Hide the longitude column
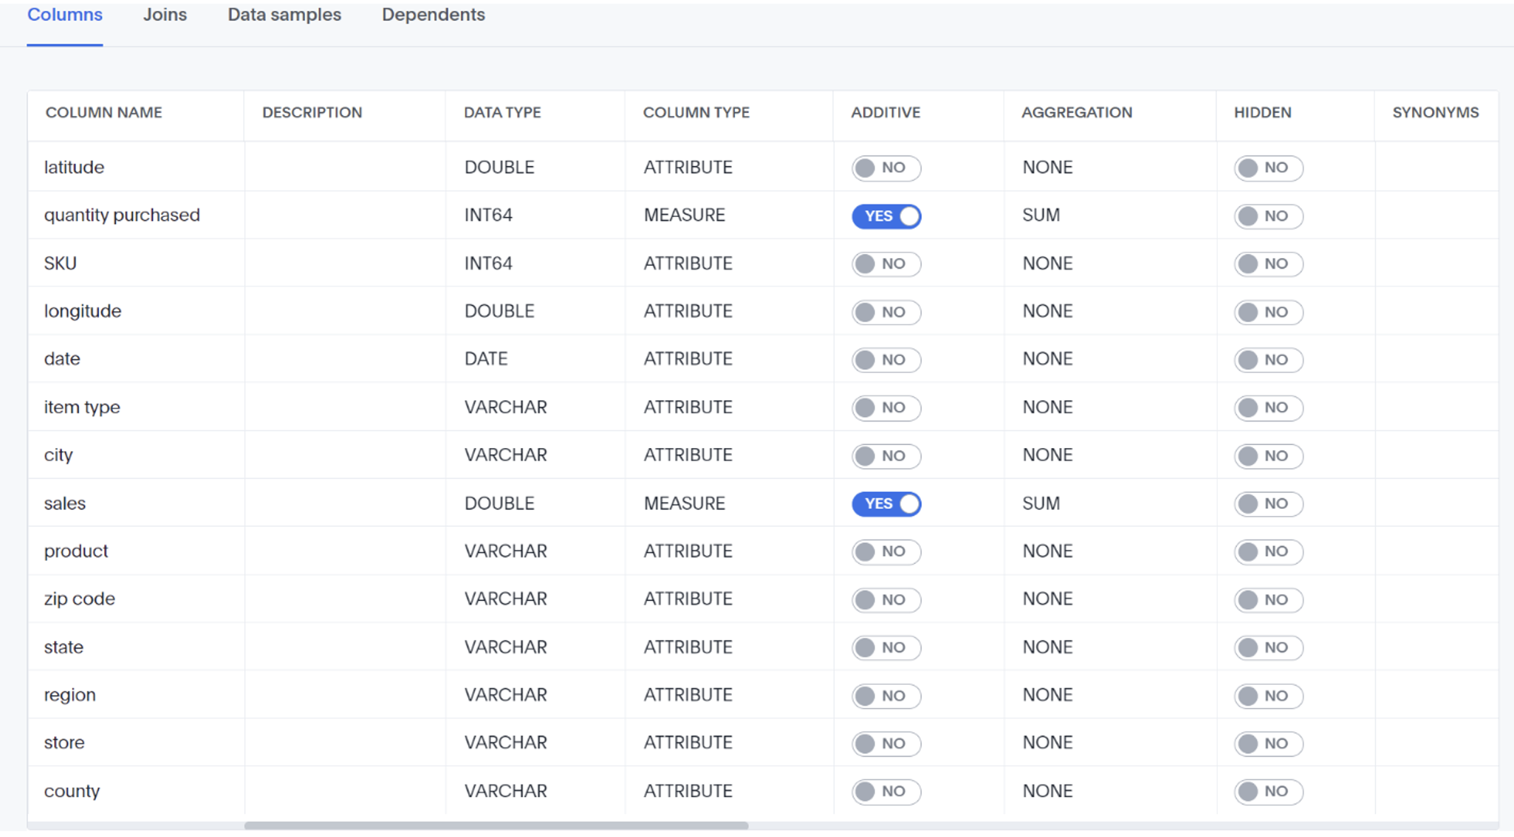 click(1268, 312)
